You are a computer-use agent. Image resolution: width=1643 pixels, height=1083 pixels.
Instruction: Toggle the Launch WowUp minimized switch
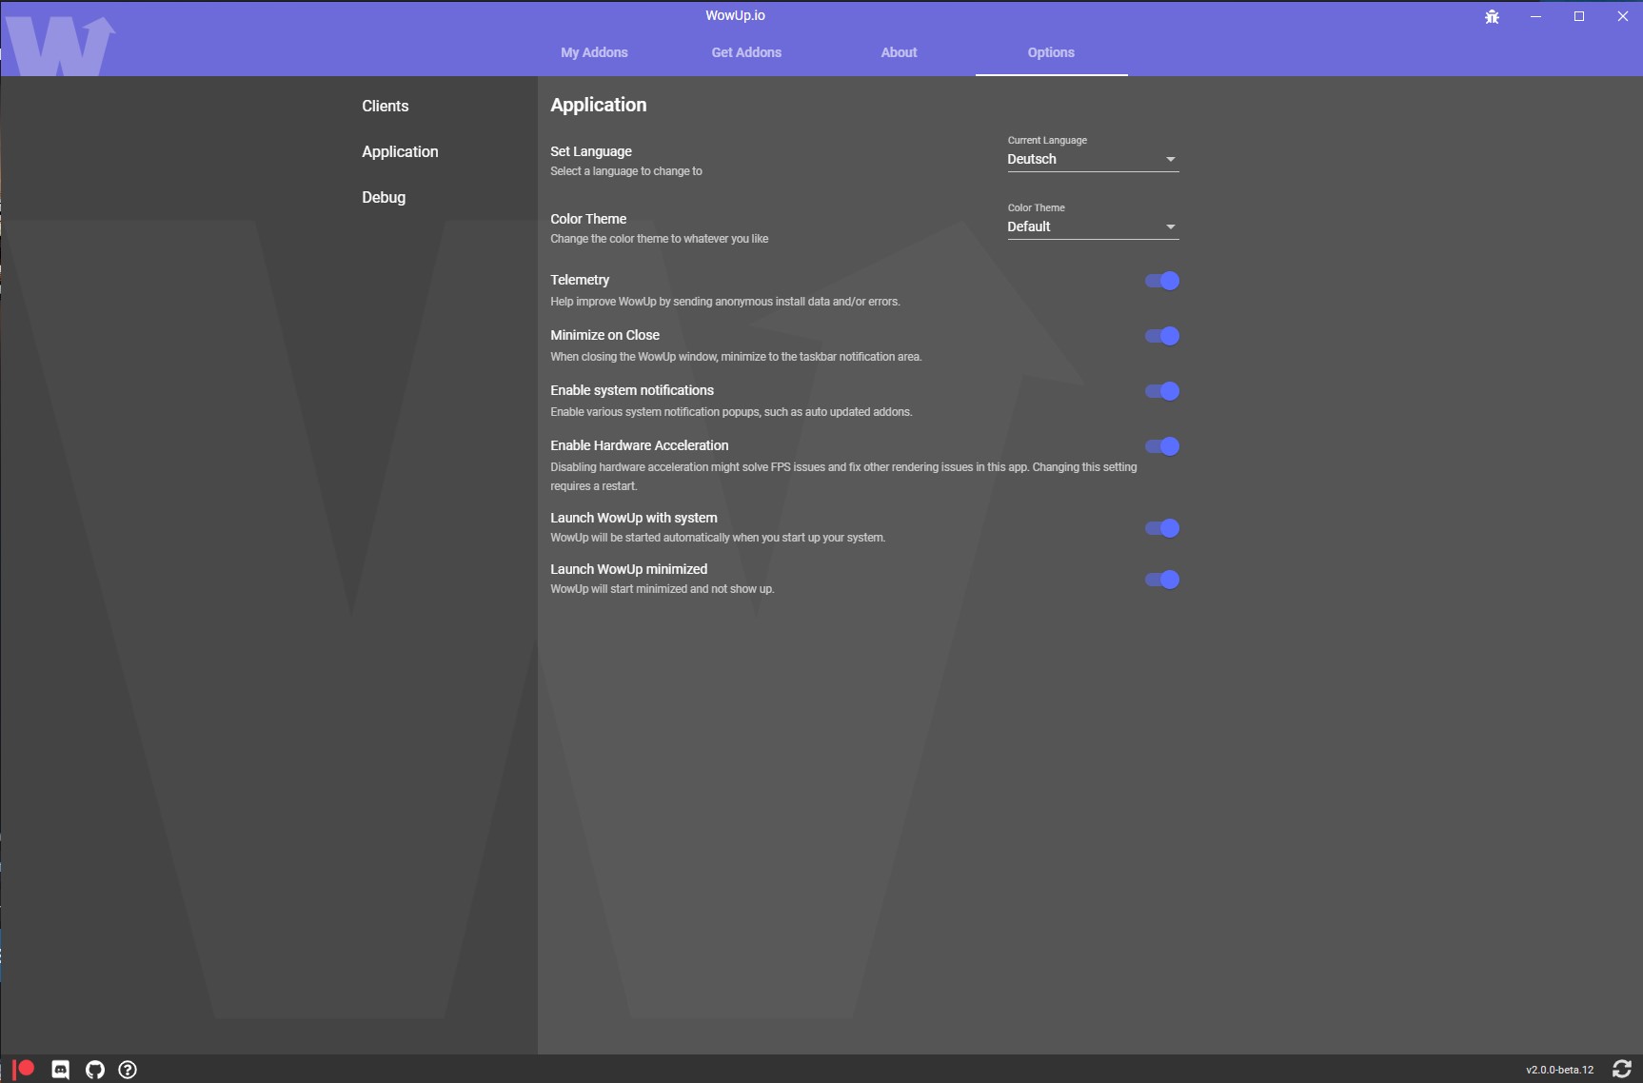[1161, 579]
